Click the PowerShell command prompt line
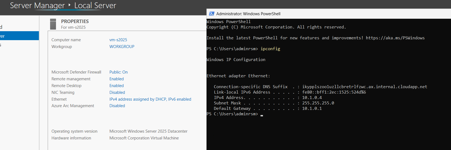Image resolution: width=451 pixels, height=150 pixels. pyautogui.click(x=235, y=114)
